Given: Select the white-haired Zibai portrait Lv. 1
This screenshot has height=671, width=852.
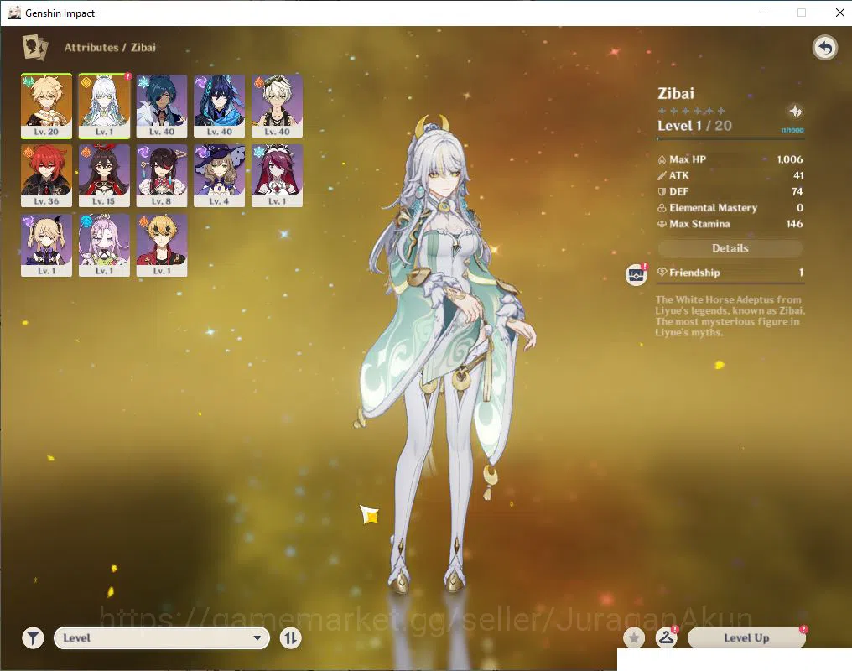Looking at the screenshot, I should [104, 106].
